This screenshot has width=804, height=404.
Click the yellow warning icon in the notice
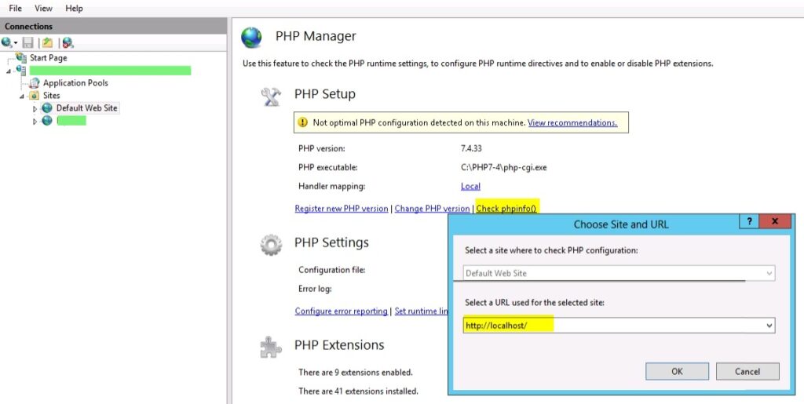[x=303, y=122]
